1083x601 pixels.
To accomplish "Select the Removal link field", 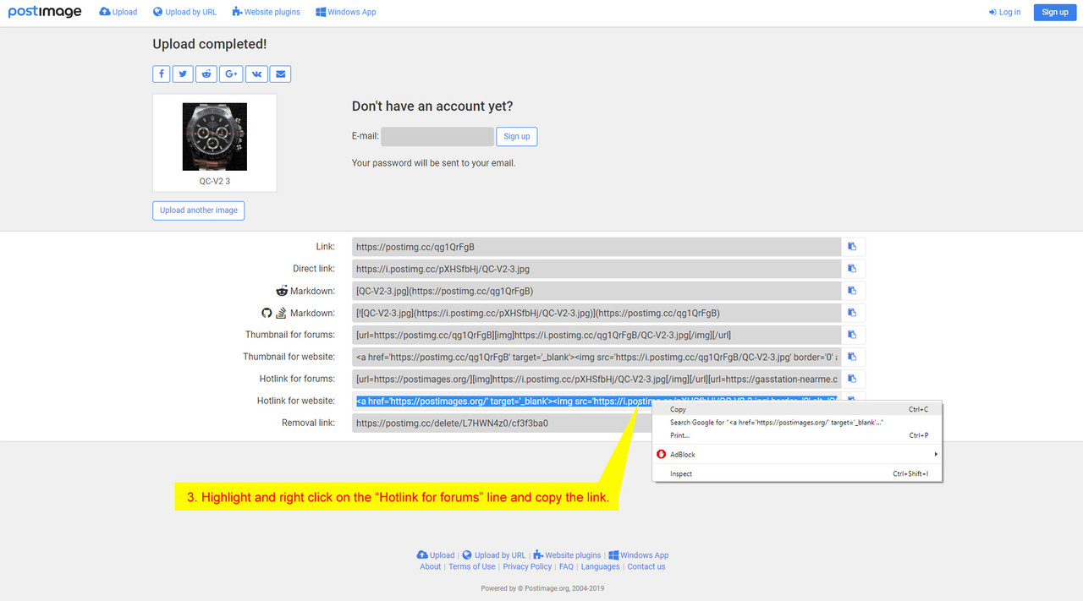I will coord(502,423).
